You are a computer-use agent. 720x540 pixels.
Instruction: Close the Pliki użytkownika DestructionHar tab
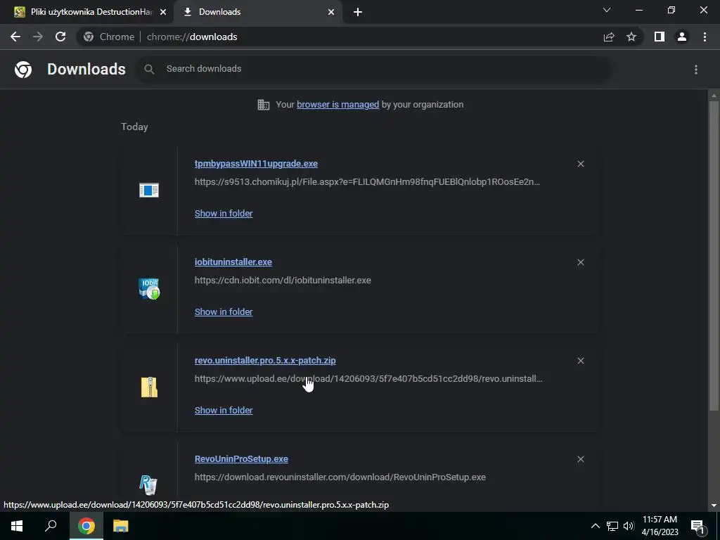coord(163,12)
